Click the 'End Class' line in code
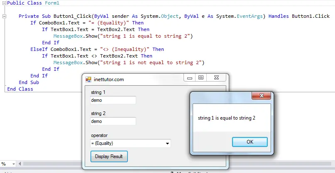This screenshot has height=173, width=335. (x=20, y=89)
